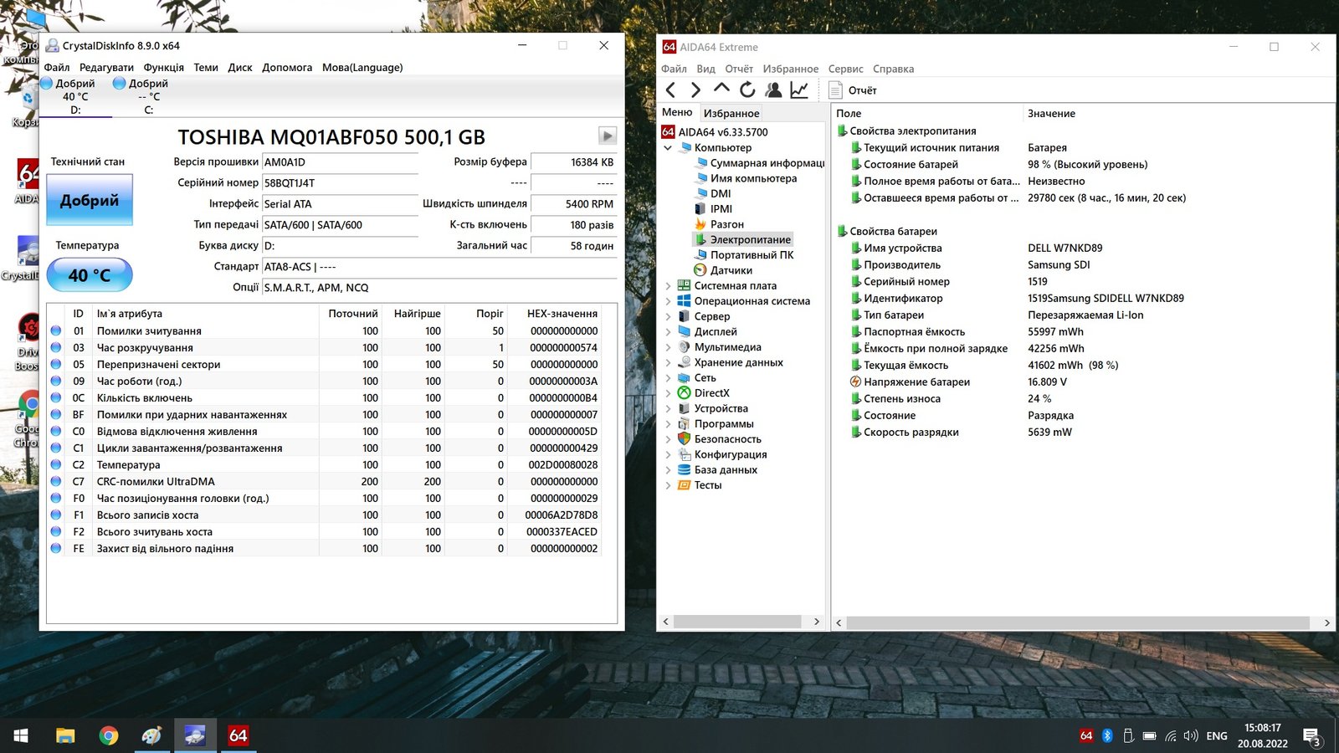Switch to the Избранное tab

pos(731,113)
